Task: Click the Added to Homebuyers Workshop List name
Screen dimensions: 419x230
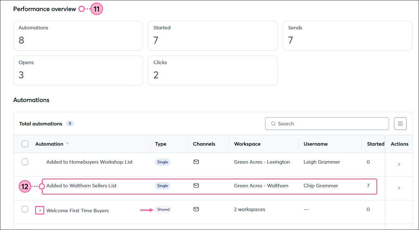Action: (89, 162)
